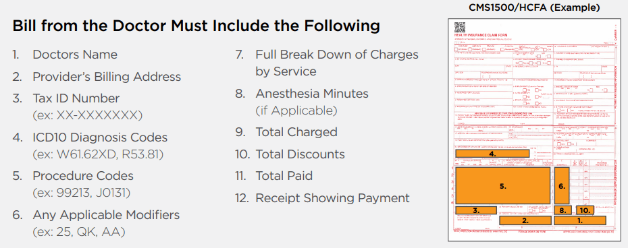Viewport: 628px width, 248px height.
Task: Click the orange modifiers box labeled 6.
Action: point(562,185)
